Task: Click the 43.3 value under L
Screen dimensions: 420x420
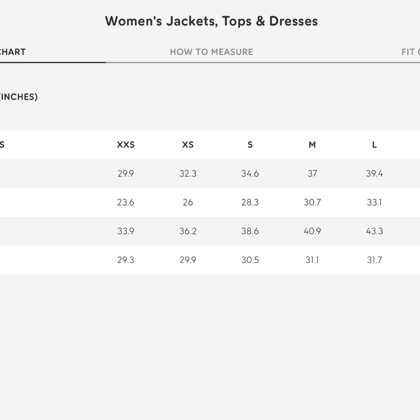Action: pos(374,231)
